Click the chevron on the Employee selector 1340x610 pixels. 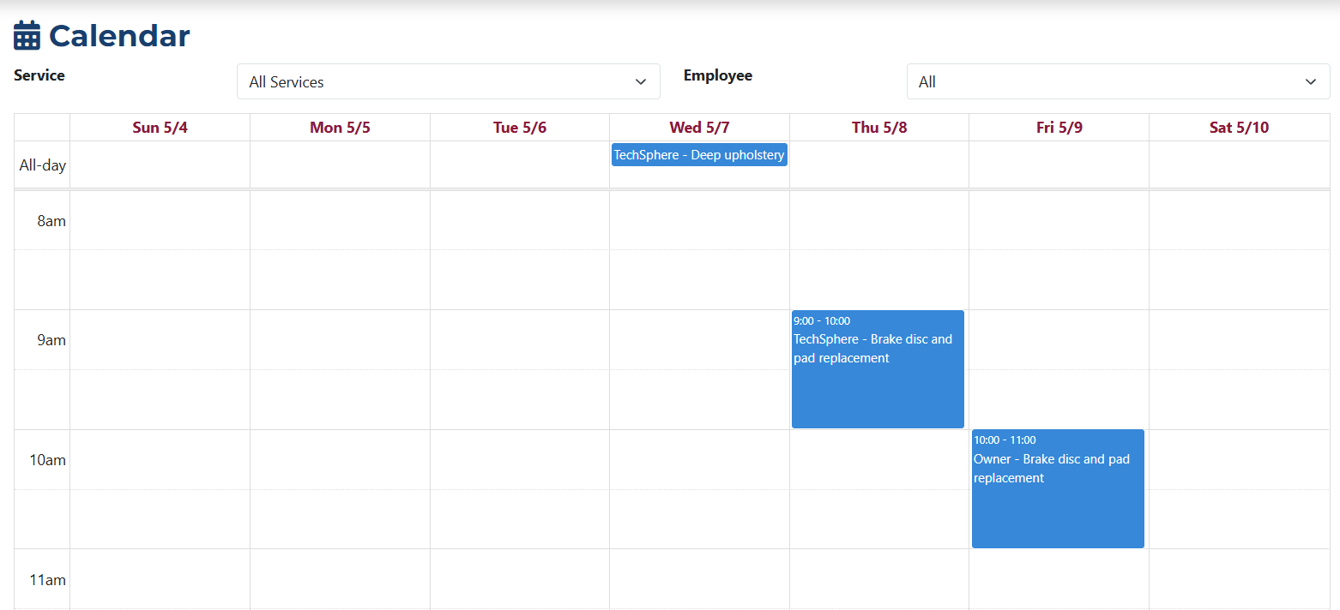1310,81
